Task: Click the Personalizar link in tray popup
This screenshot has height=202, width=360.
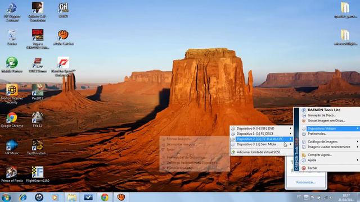Action: tap(305, 182)
